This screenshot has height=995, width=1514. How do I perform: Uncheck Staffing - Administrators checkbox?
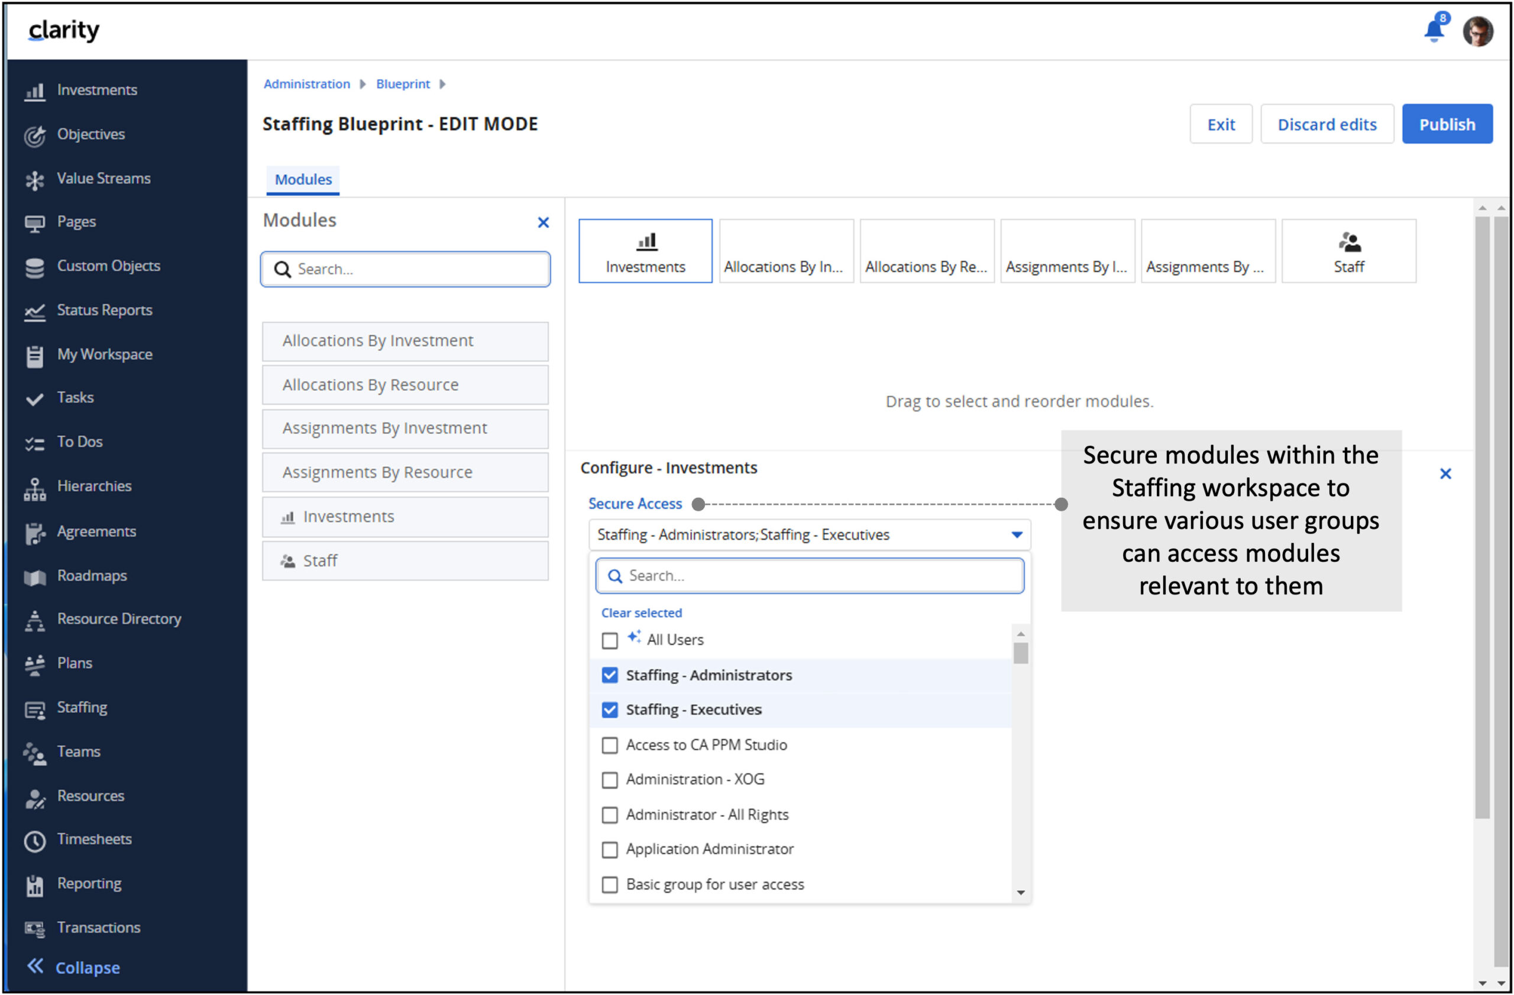click(609, 675)
